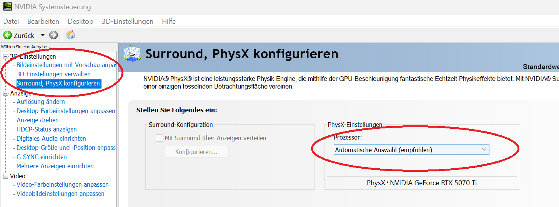Enable Mit Surround über Anzeigen verteilen checkbox
Screen dimensions: 559x207
pos(160,138)
